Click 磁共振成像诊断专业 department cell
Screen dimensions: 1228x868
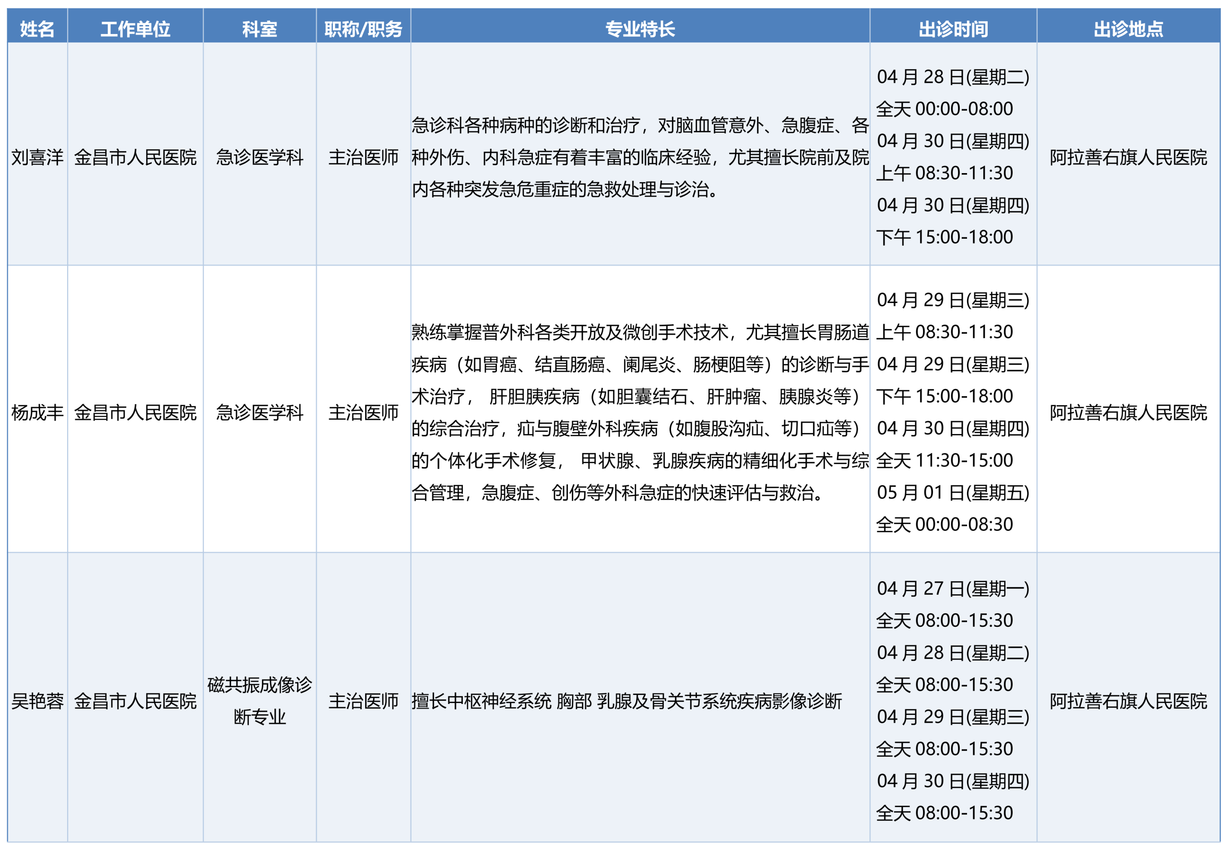pos(260,701)
